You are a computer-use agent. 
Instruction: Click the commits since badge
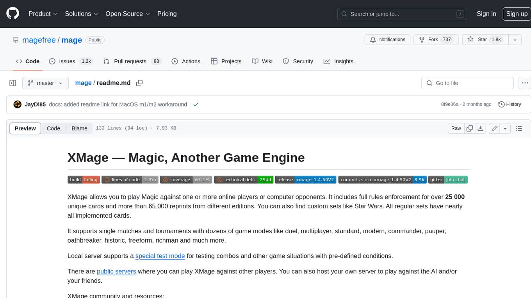click(382, 180)
